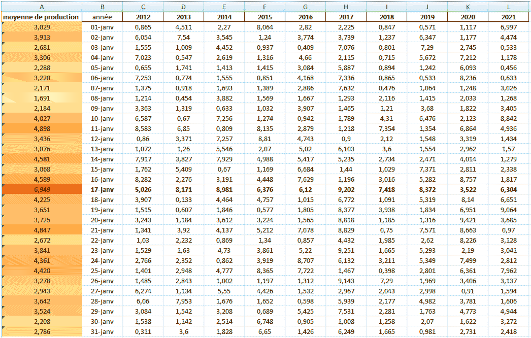Image resolution: width=531 pixels, height=338 pixels.
Task: Click cell 7,632 in the 07-janv row
Action: point(346,88)
